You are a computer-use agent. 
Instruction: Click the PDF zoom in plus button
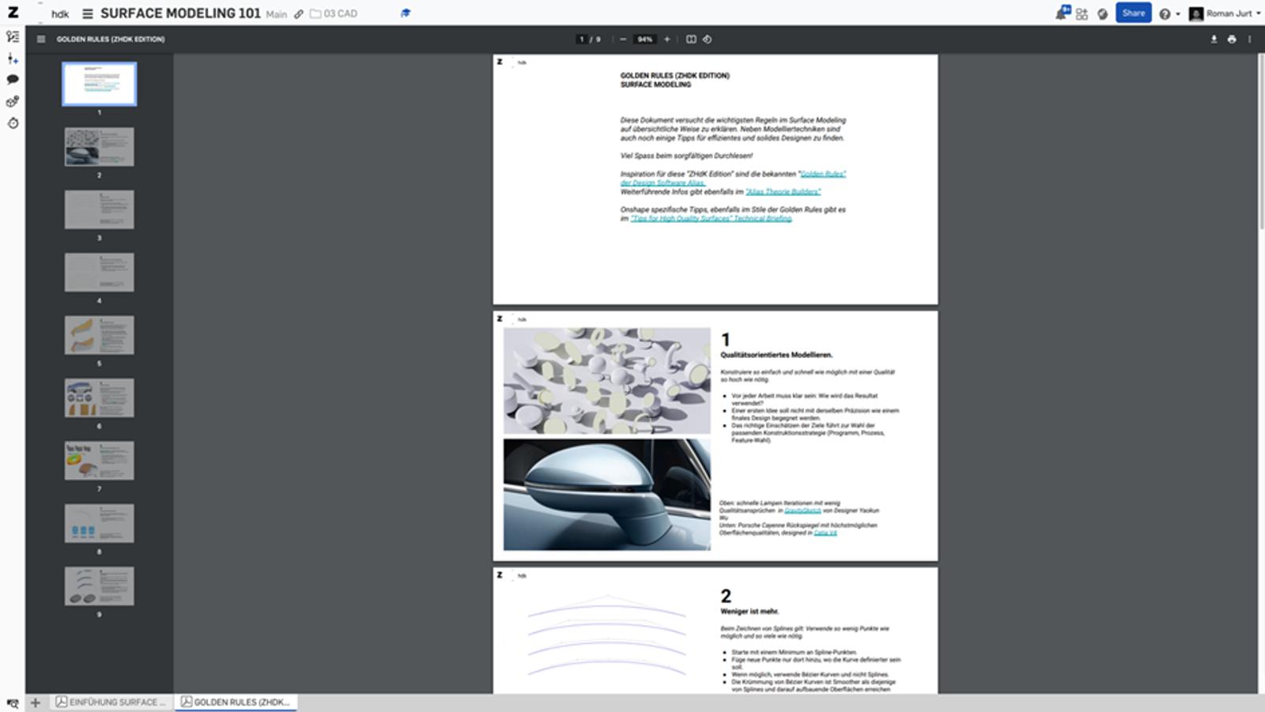(666, 39)
